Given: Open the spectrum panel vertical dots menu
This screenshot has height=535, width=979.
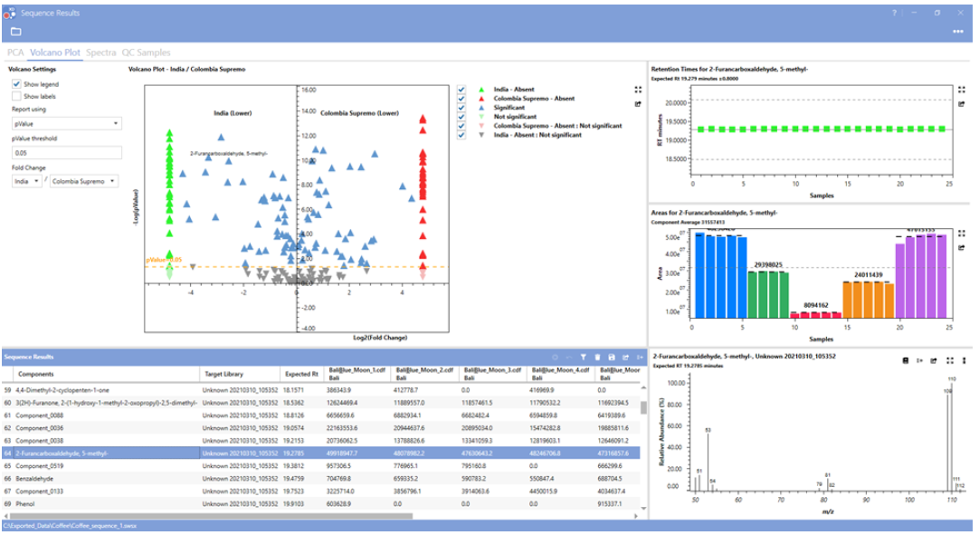Looking at the screenshot, I should pos(964,360).
